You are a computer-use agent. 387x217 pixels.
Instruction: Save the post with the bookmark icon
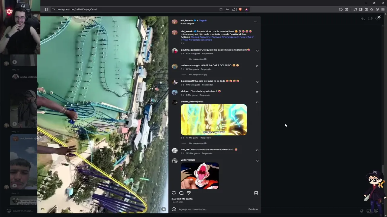tap(256, 193)
